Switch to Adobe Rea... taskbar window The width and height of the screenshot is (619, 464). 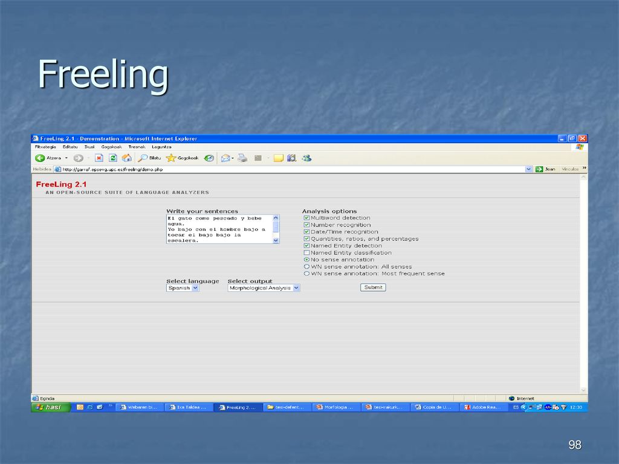[x=484, y=407]
